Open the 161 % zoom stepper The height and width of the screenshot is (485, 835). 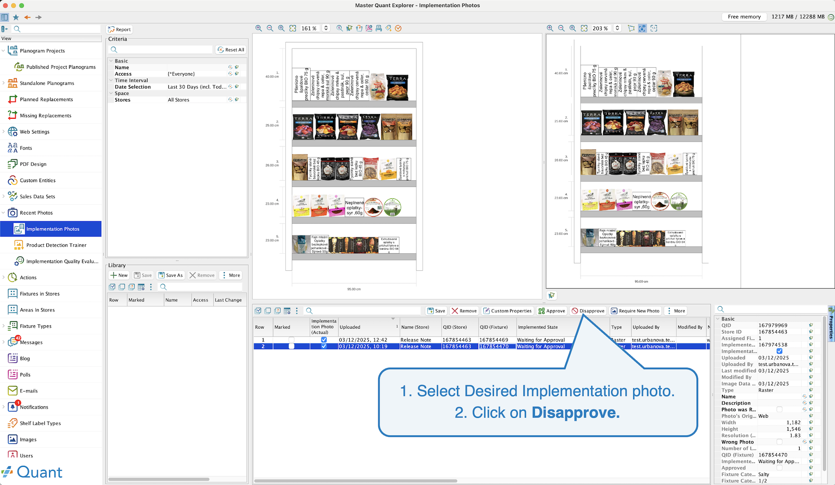coord(326,28)
